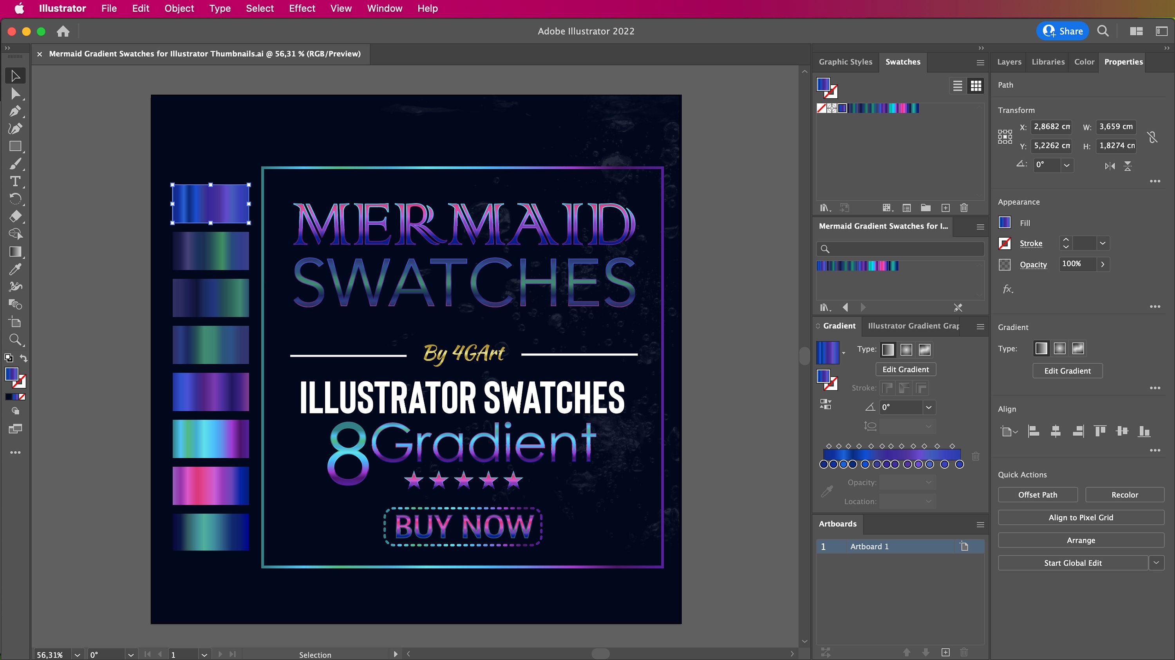Toggle the constrain proportions link in Transform
This screenshot has width=1175, height=660.
1153,137
